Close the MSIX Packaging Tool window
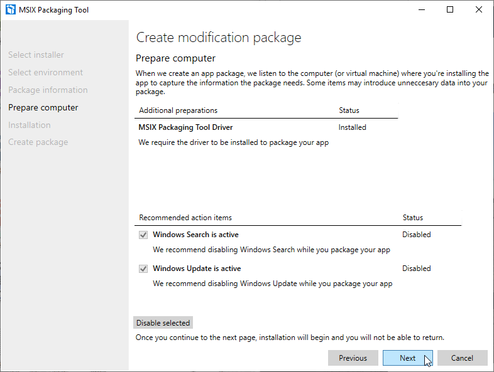494x372 pixels. coord(479,10)
